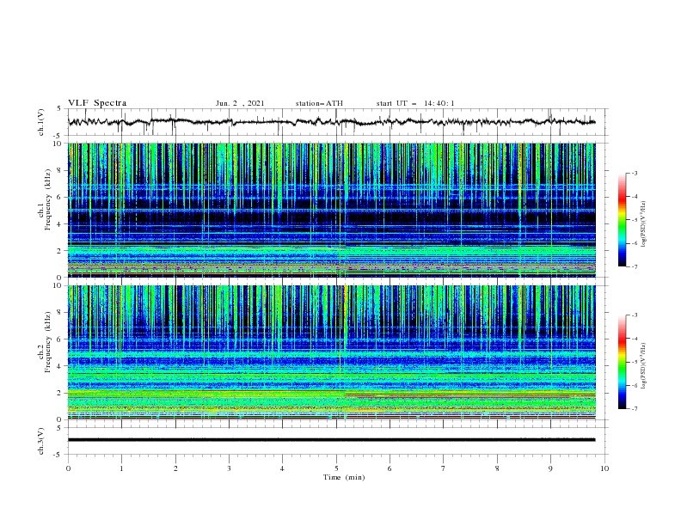
Task: Click the "Time (min)" x-axis label
Action: 344,477
